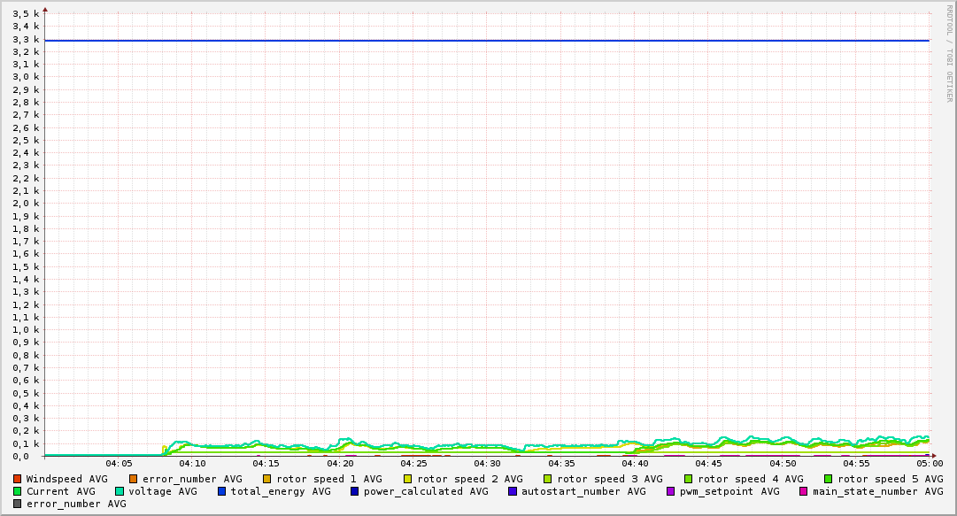Click the 04:10 time axis tick label

pyautogui.click(x=192, y=463)
